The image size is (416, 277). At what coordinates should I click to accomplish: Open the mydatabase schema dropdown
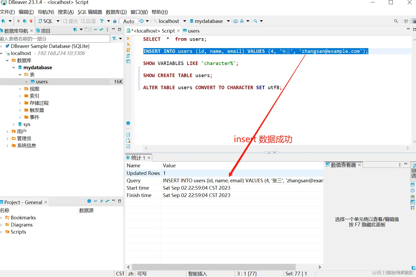click(228, 21)
